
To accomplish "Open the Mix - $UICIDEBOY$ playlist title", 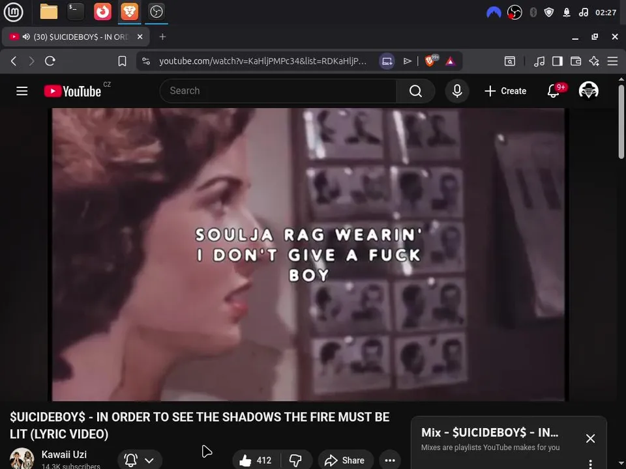I will point(490,433).
